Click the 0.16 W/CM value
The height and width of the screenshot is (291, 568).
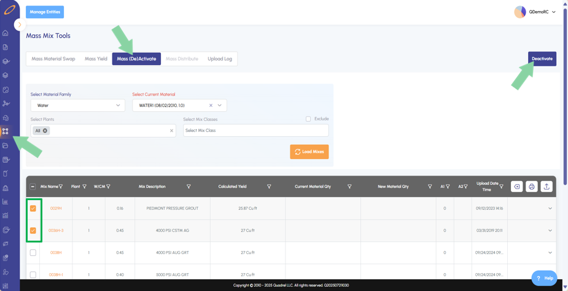pyautogui.click(x=120, y=209)
